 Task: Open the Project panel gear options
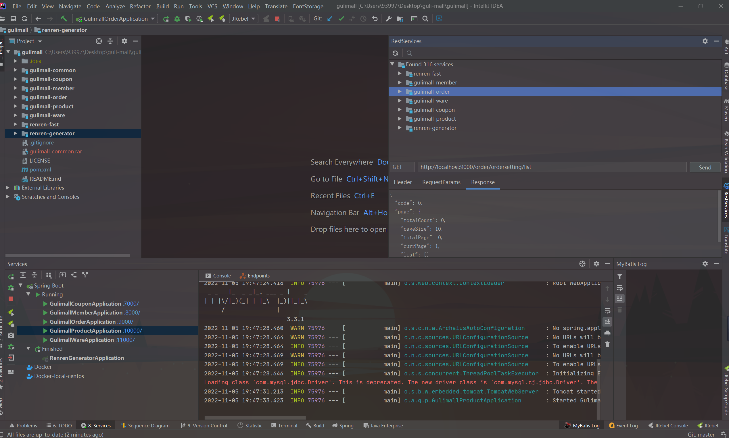tap(124, 41)
